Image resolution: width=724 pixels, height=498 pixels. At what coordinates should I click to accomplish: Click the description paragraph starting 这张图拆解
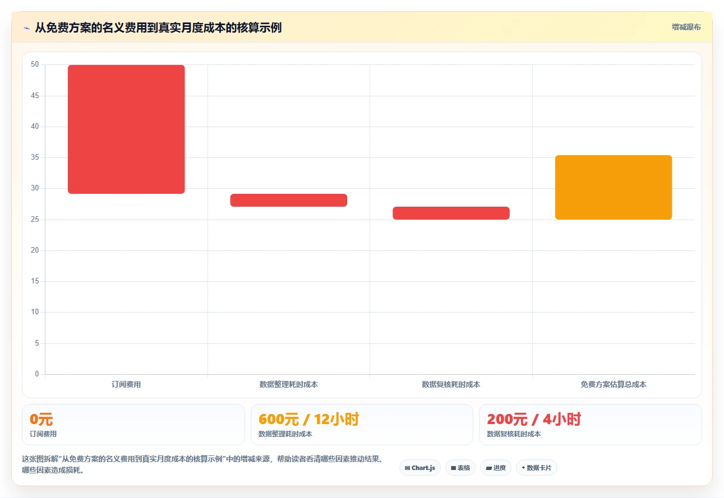[202, 464]
